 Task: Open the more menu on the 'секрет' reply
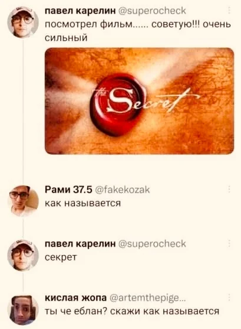(229, 243)
